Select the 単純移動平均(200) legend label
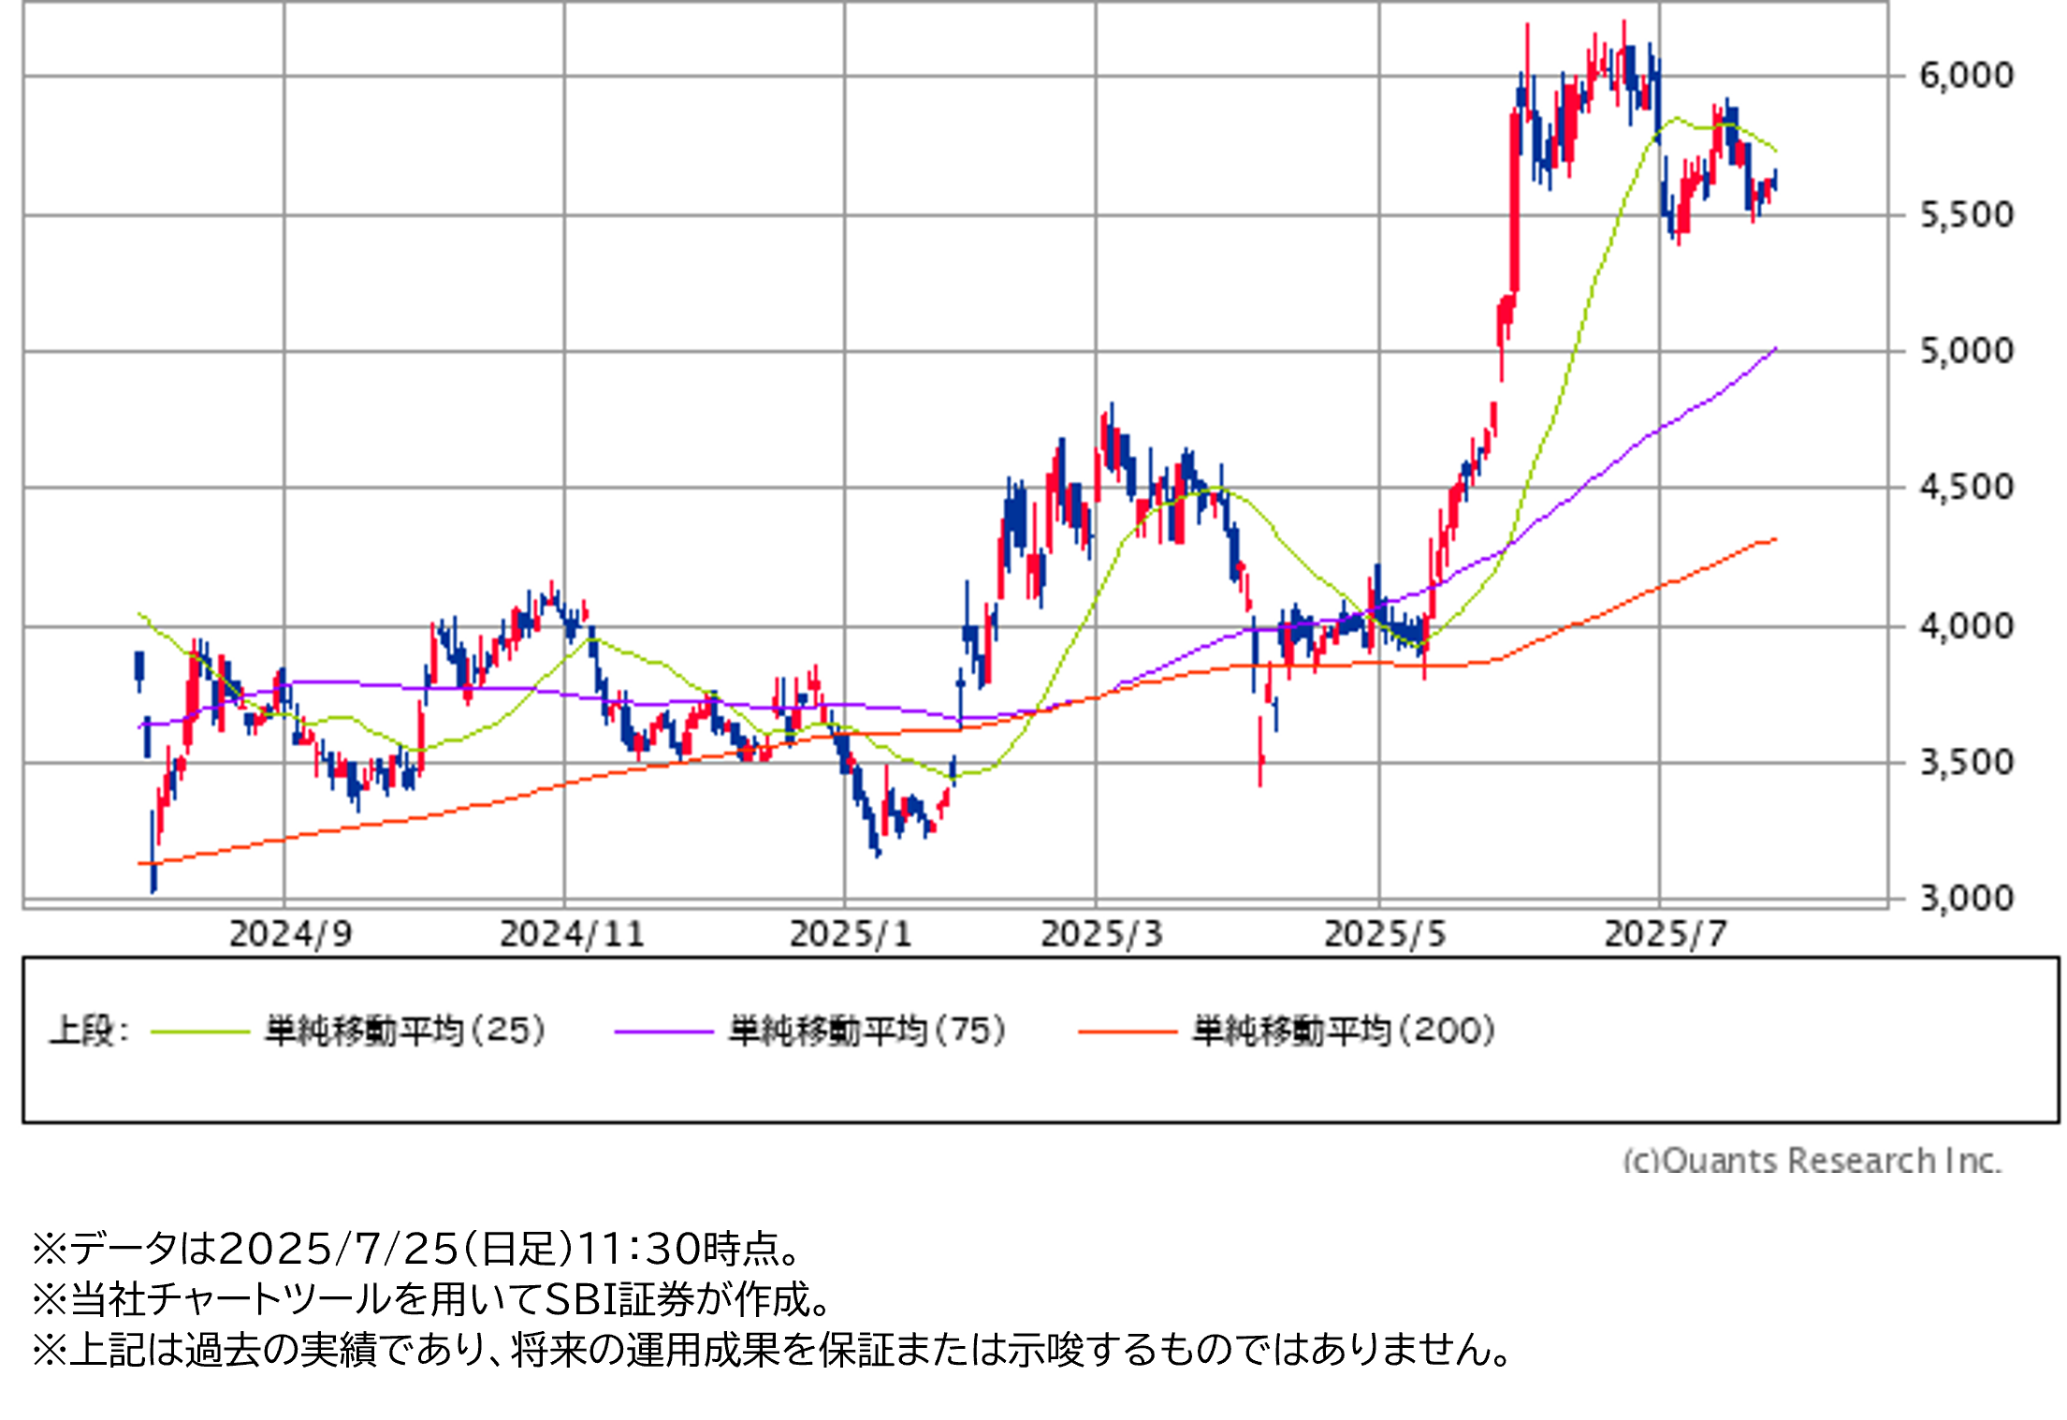Viewport: 2067px width, 1420px height. [1344, 1031]
